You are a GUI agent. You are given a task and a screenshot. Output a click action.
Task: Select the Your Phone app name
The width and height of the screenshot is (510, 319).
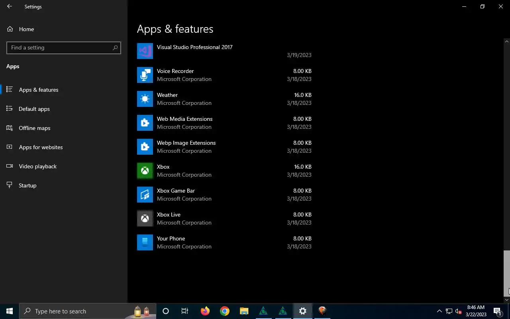pos(171,238)
